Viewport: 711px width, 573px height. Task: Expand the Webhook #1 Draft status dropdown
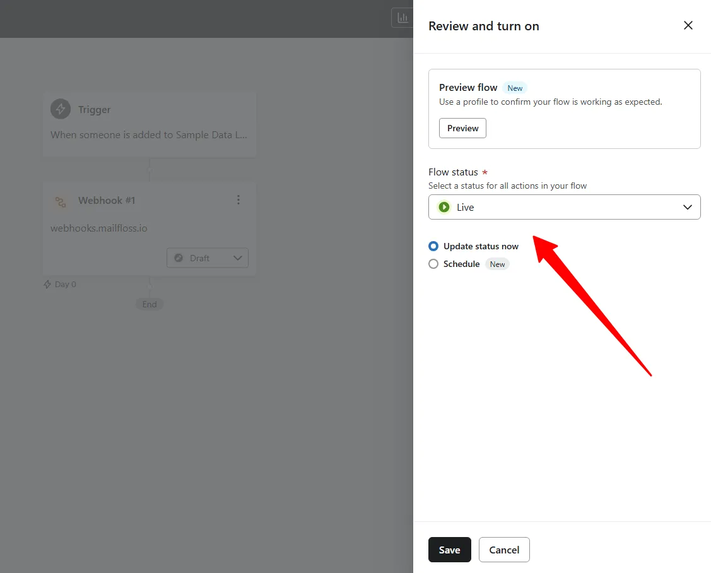[x=207, y=257]
